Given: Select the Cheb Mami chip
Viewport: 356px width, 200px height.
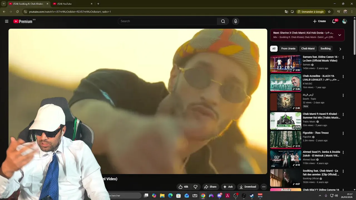Looking at the screenshot, I should [308, 49].
